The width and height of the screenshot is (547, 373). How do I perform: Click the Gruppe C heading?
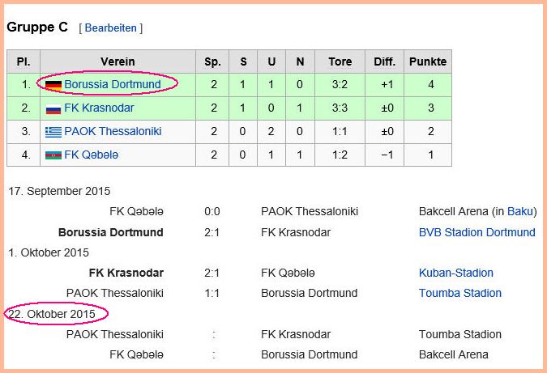pyautogui.click(x=37, y=28)
